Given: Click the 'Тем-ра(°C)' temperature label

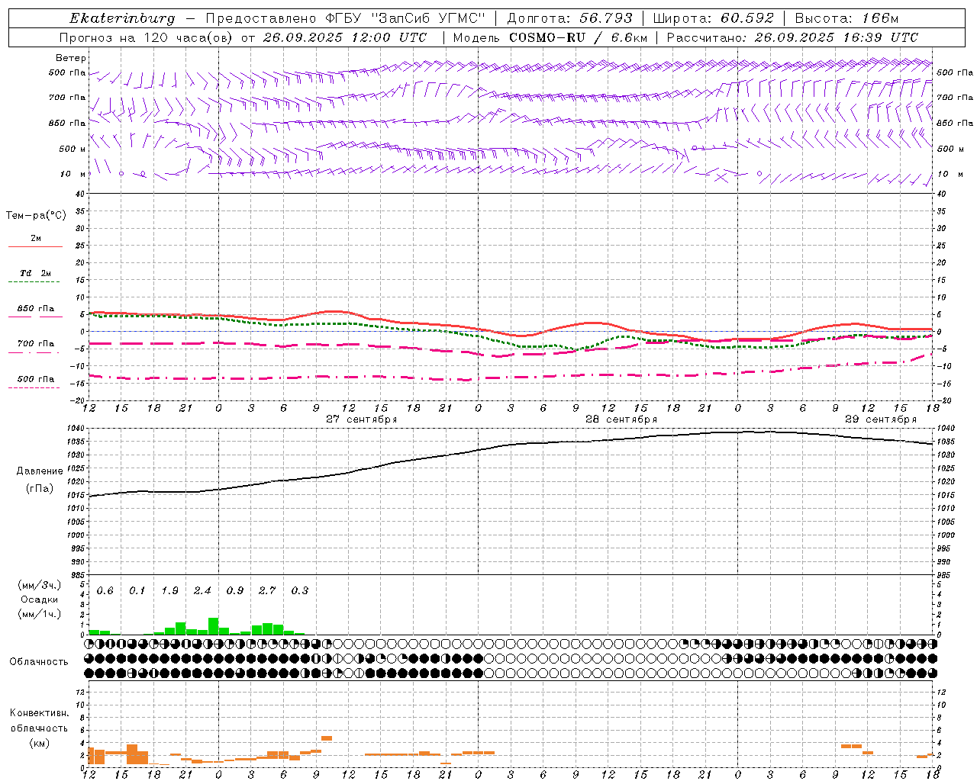Looking at the screenshot, I should [x=36, y=216].
